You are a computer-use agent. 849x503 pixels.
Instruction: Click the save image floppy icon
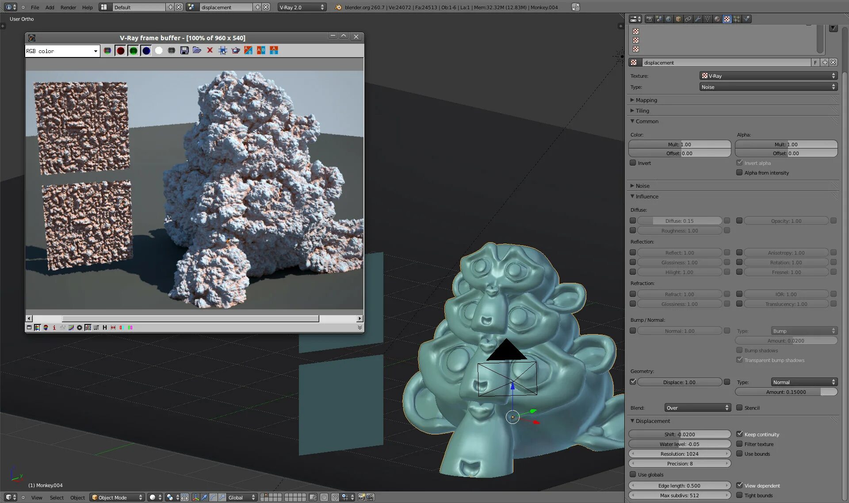point(184,50)
